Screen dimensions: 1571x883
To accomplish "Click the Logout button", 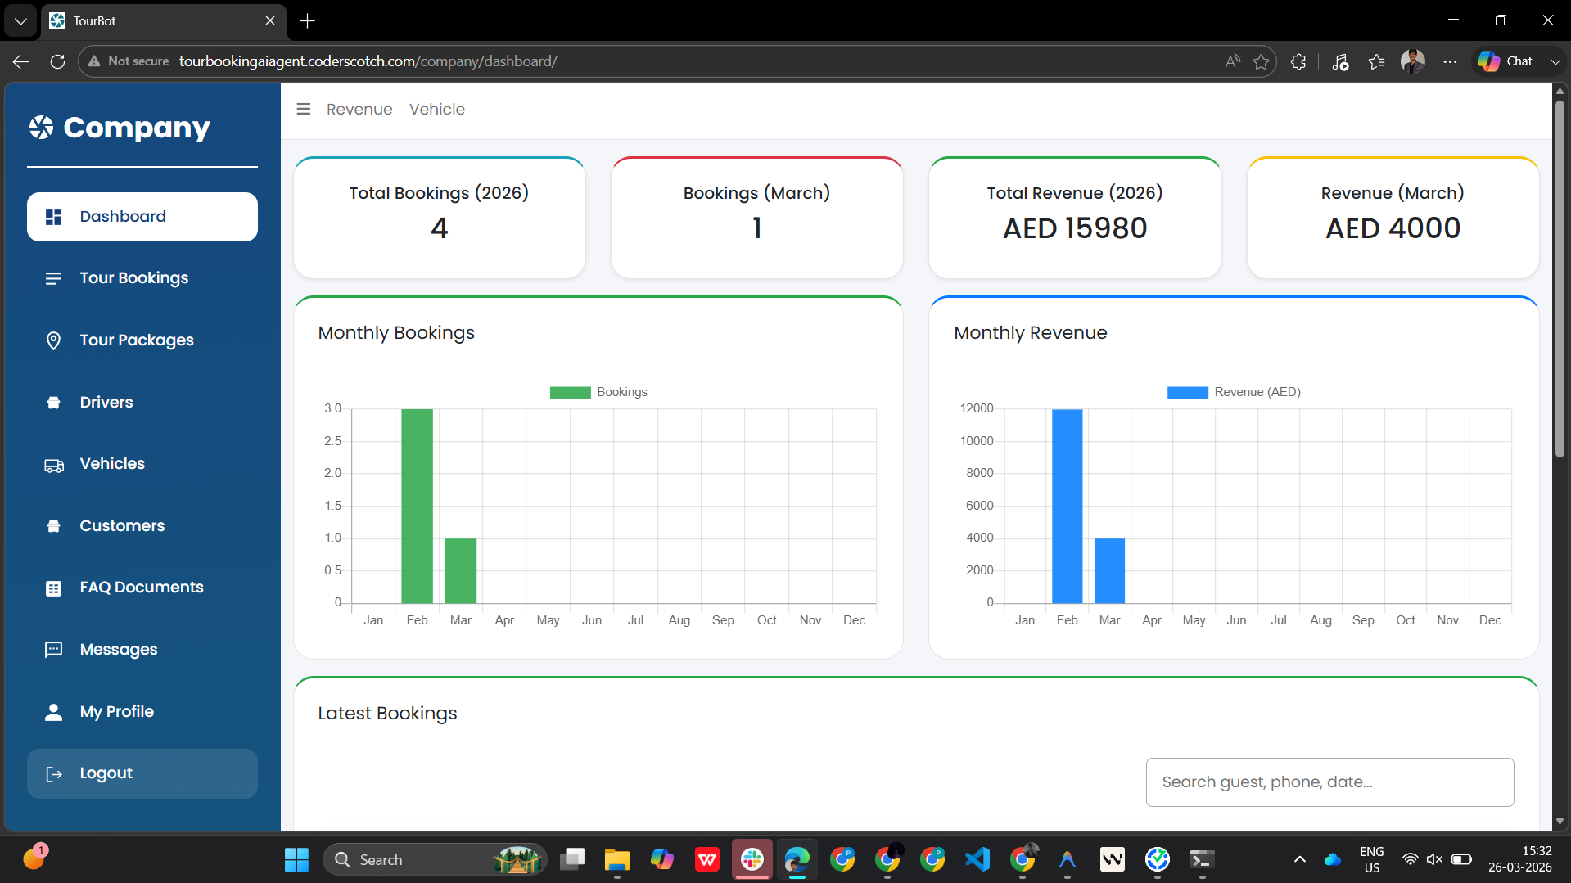I will [142, 773].
